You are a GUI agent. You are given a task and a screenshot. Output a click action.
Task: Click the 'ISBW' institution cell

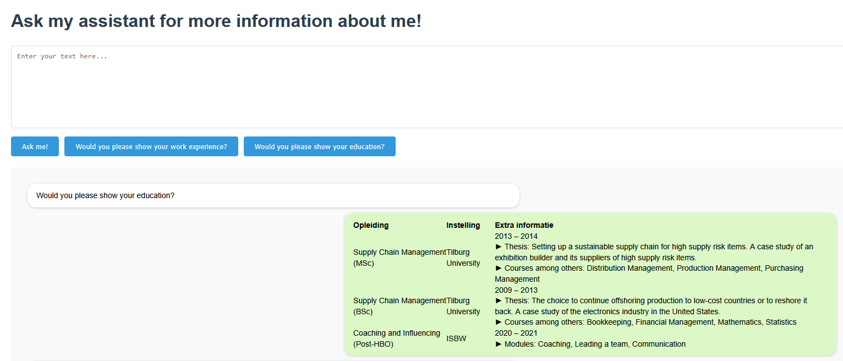pos(456,338)
